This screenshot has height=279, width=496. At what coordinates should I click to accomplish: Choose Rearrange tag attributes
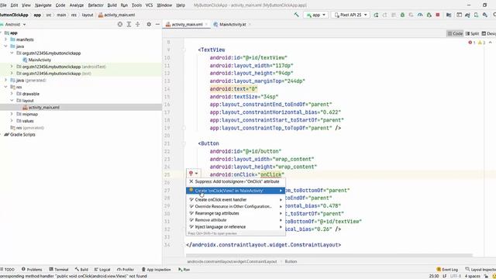coord(236,213)
